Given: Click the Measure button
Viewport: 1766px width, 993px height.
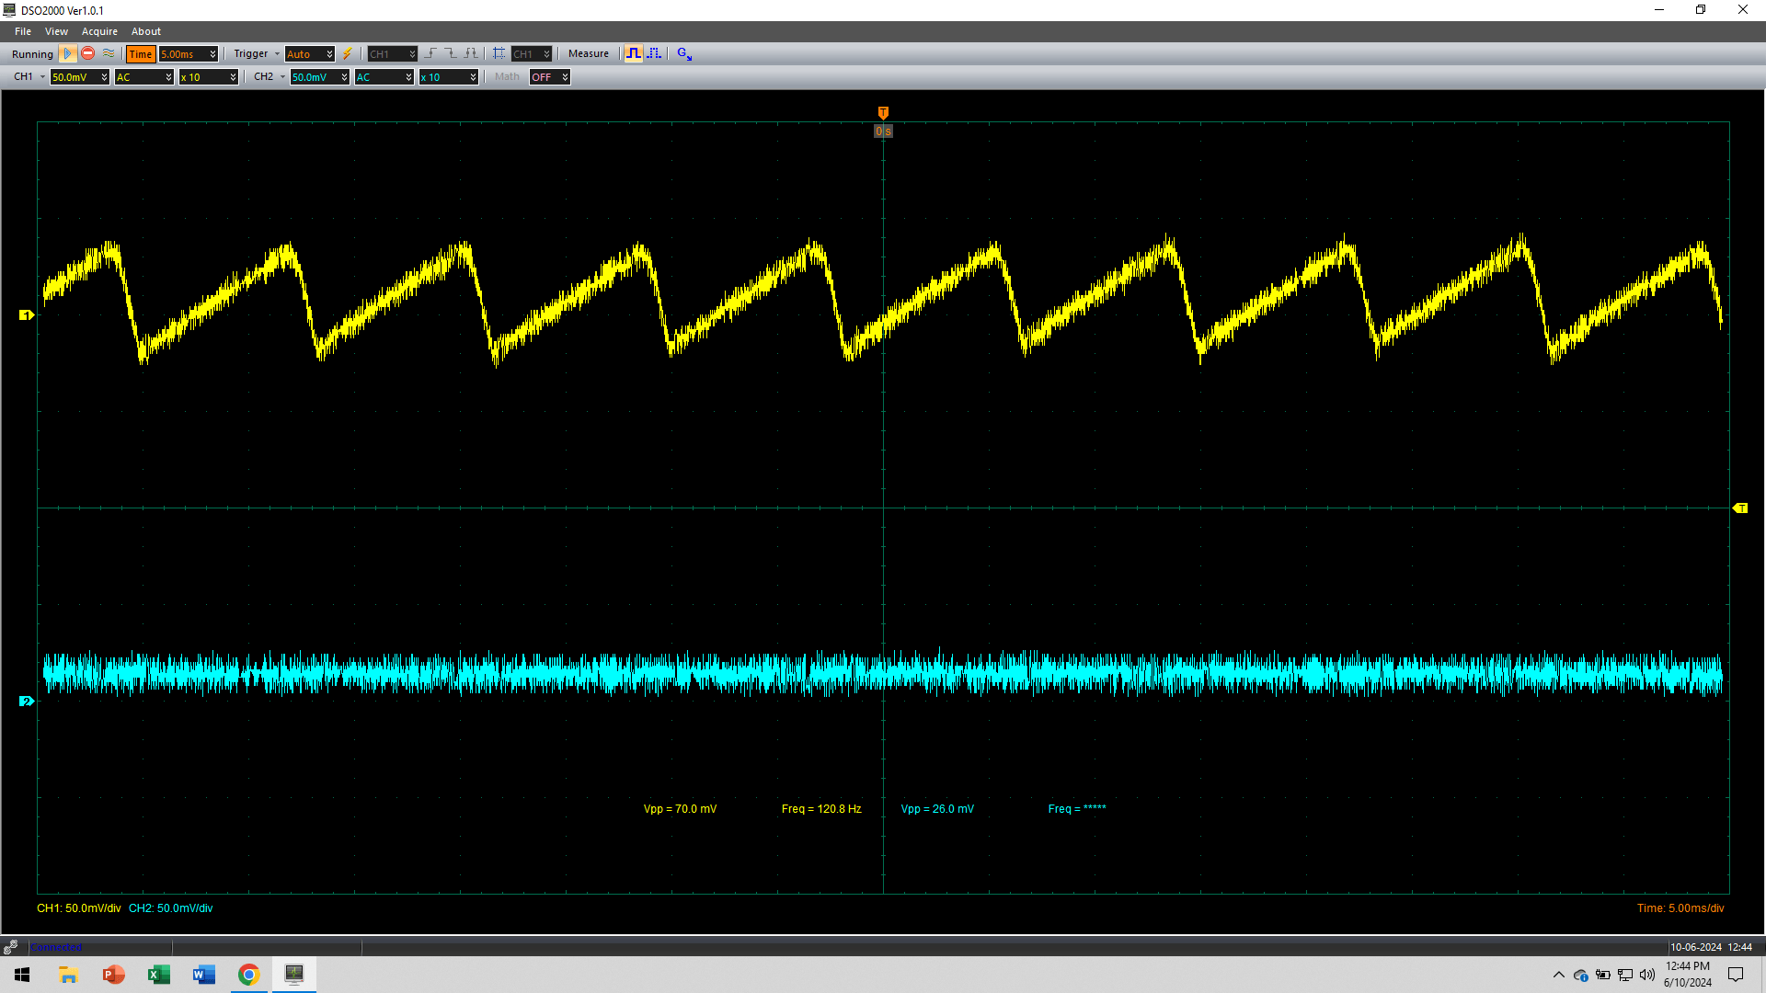Looking at the screenshot, I should click(x=589, y=54).
